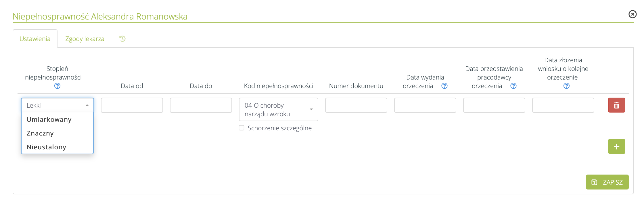Click the green plus add row button
The image size is (644, 205).
[x=616, y=146]
